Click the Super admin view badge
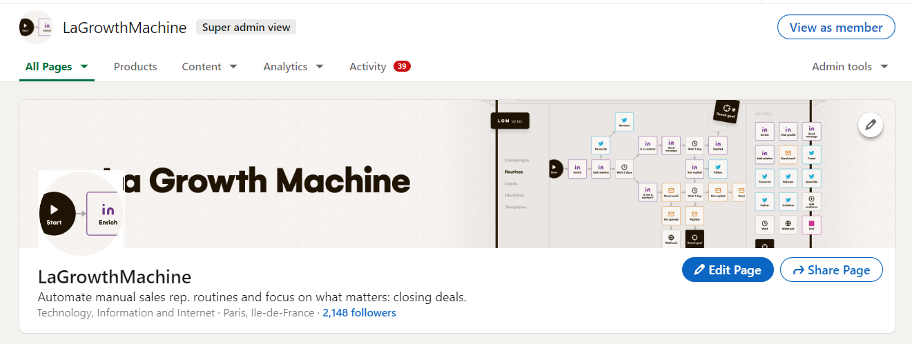The image size is (912, 344). point(246,28)
